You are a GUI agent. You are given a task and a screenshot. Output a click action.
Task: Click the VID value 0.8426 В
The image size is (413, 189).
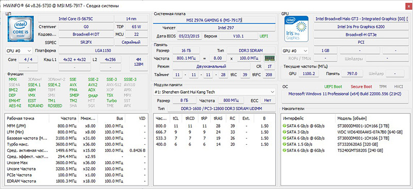[x=137, y=150]
